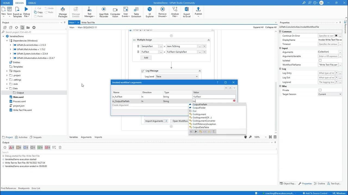Screen dimensions: 348x195
Task: Switch to Activities panel tab
Action: (21, 137)
